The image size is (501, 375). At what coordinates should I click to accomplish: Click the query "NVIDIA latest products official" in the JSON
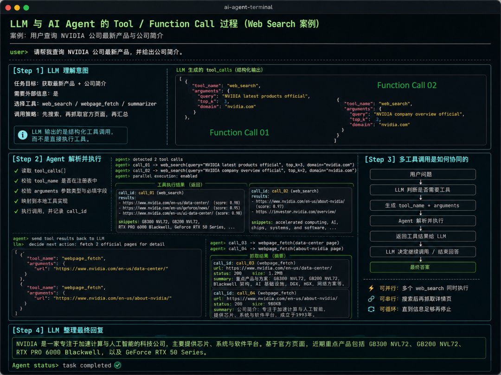(x=266, y=96)
